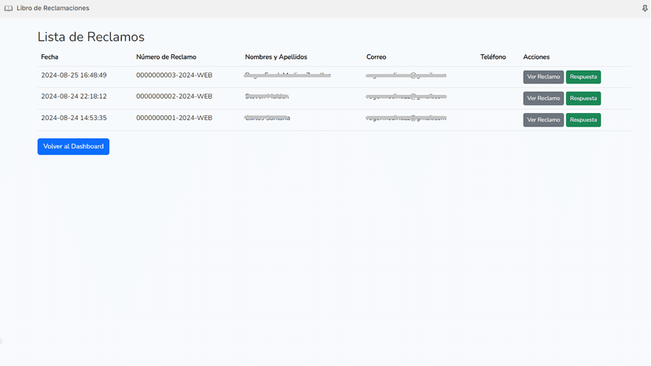Open Respuesta for 0000000002-2024-WEB
The height and width of the screenshot is (366, 651).
point(583,98)
